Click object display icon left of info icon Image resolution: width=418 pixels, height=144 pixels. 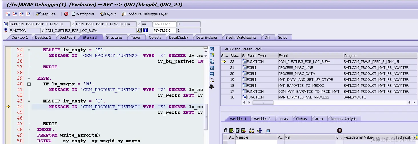(139, 30)
